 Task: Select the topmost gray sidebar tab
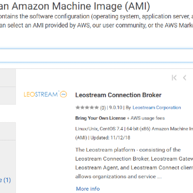[8, 78]
